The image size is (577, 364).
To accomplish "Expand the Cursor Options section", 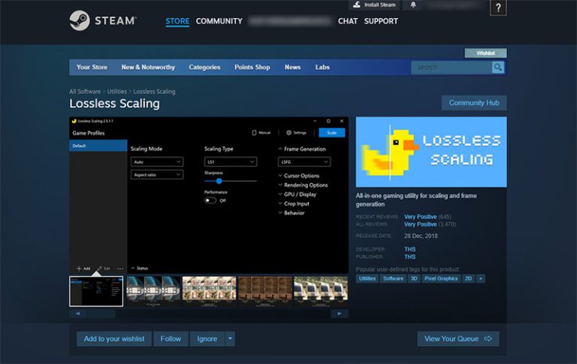I will pos(301,176).
